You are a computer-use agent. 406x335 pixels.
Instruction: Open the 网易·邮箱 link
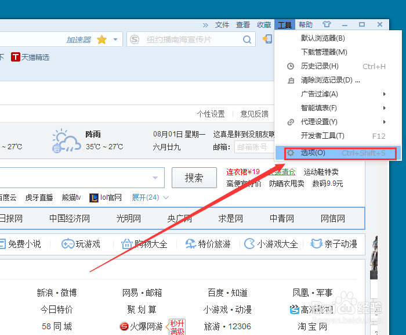click(x=142, y=293)
